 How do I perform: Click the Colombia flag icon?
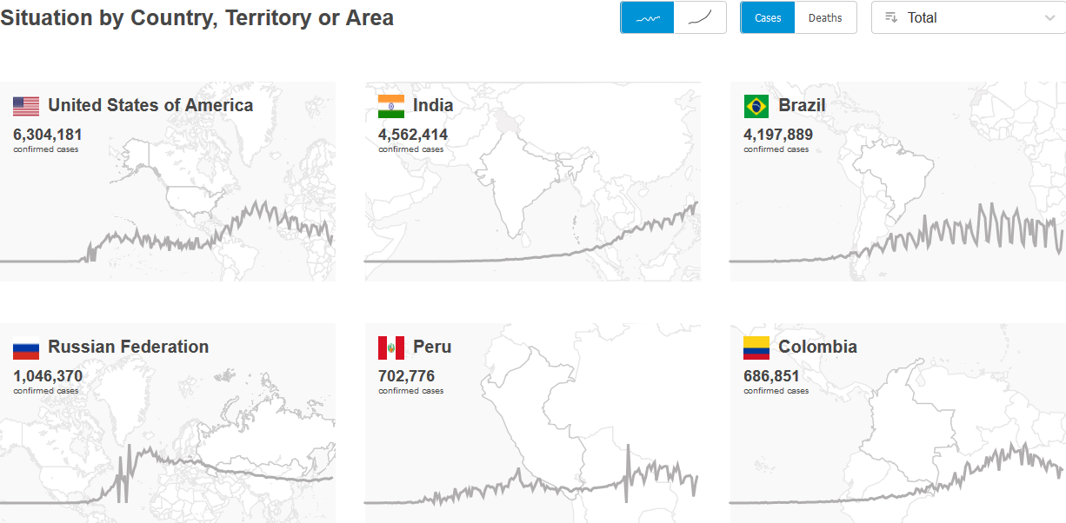pyautogui.click(x=756, y=348)
